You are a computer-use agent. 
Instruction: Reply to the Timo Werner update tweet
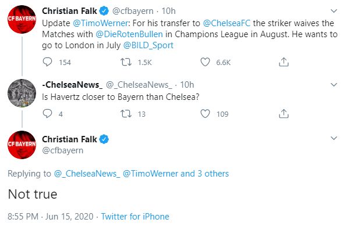pos(47,62)
